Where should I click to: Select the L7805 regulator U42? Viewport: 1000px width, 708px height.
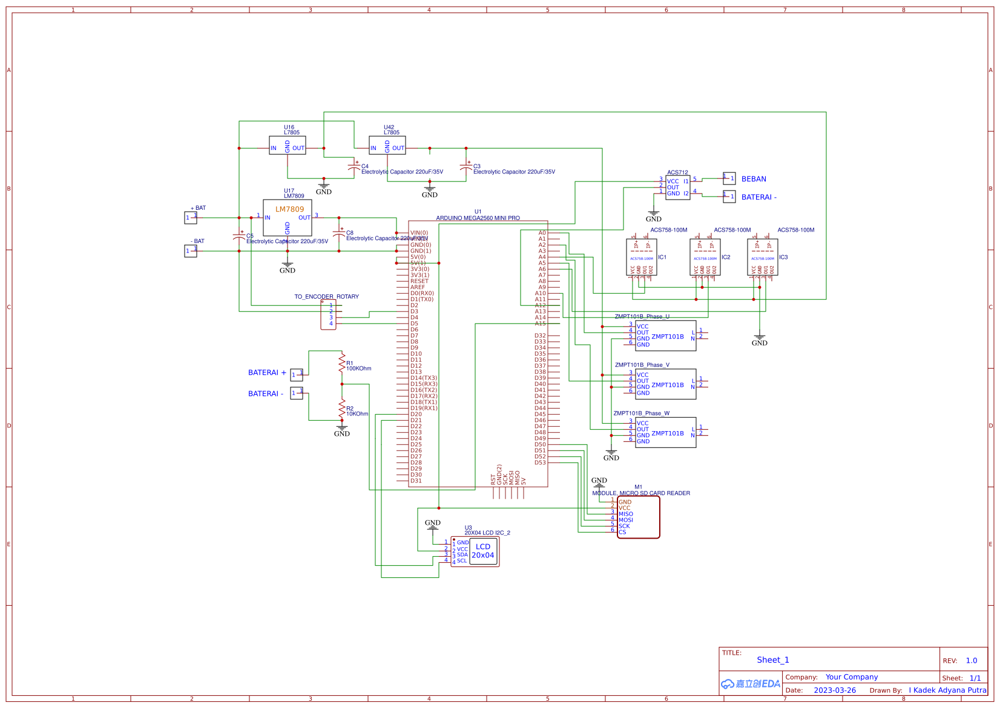pos(387,146)
